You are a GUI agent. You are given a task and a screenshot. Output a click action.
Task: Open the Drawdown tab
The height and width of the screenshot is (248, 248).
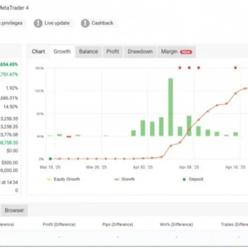140,51
